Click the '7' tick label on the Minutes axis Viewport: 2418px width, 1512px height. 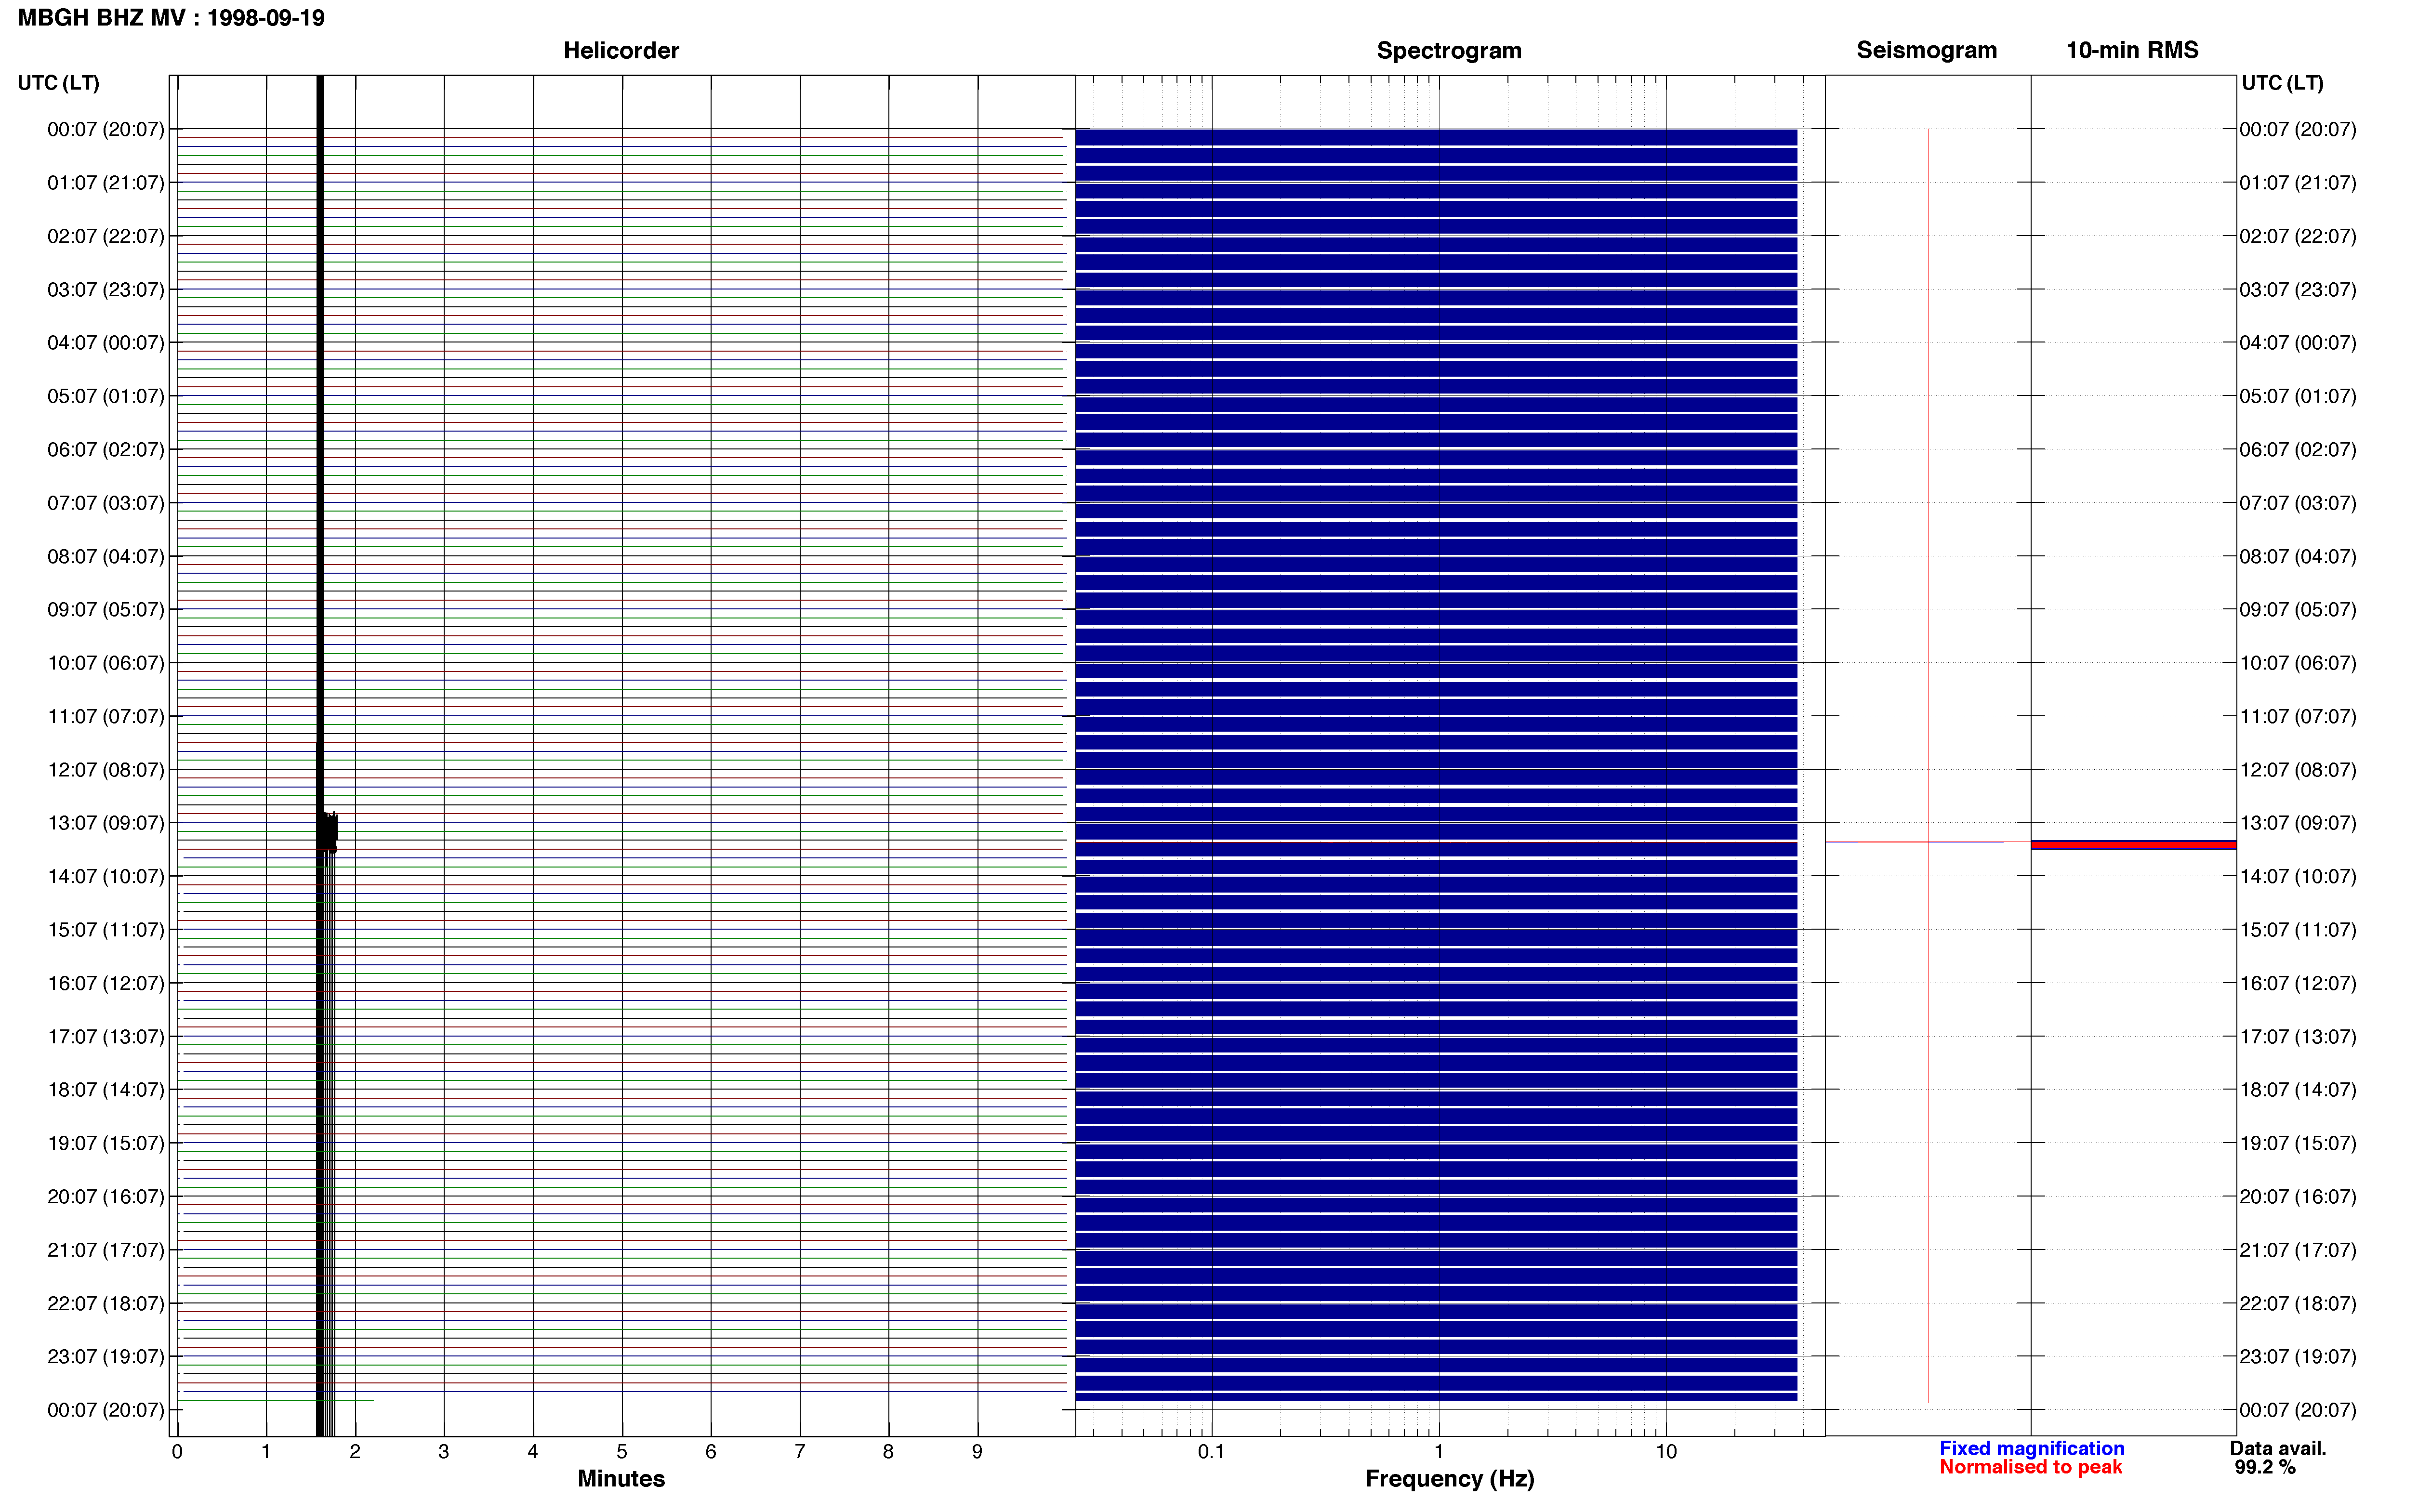coord(800,1452)
